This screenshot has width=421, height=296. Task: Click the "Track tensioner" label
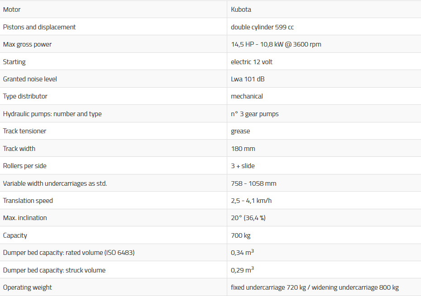tap(25, 131)
